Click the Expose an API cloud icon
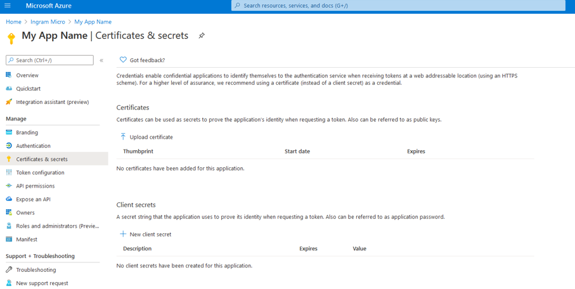Screen dimensions: 575x289 pos(9,199)
